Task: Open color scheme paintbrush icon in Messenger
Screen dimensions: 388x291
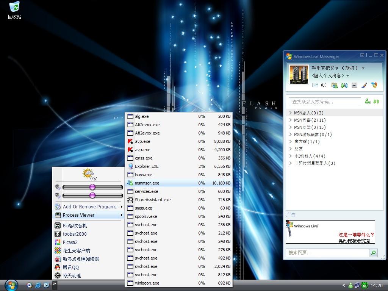Action: pyautogui.click(x=364, y=85)
